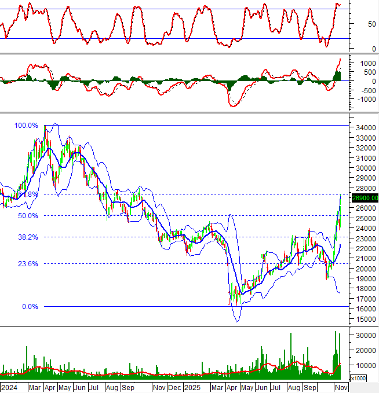Select the 50.0% Fibonacci retracement label

[x=28, y=216]
